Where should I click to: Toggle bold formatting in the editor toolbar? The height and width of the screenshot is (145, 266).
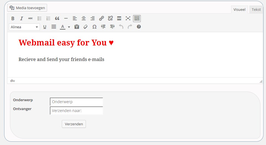[13, 18]
